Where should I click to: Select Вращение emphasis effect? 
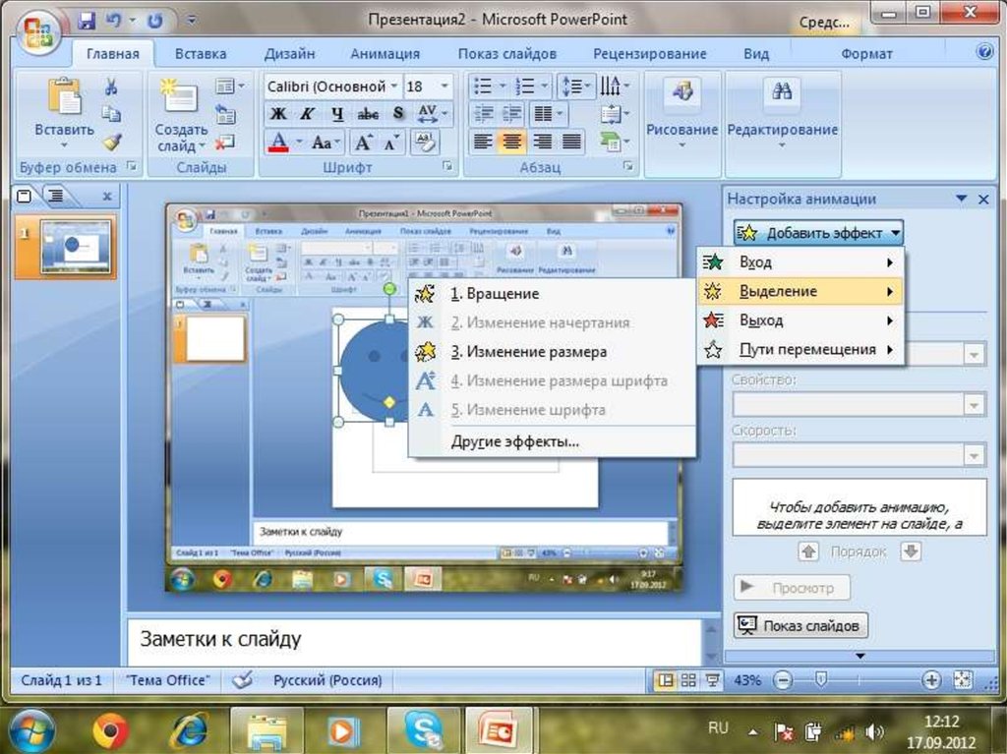552,294
